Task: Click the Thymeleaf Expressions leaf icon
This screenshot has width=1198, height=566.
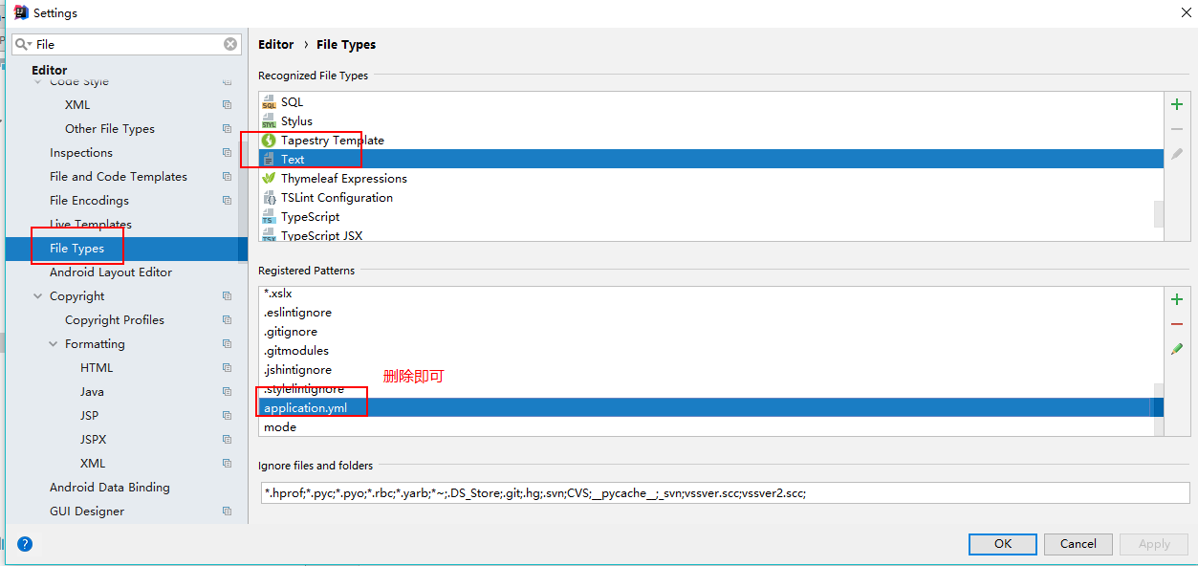Action: pyautogui.click(x=269, y=179)
